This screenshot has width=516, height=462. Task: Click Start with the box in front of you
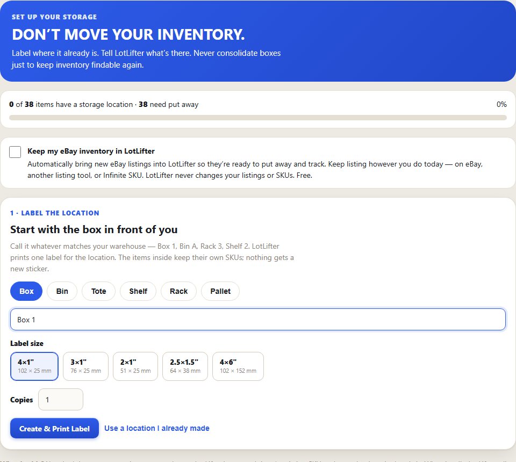(94, 229)
